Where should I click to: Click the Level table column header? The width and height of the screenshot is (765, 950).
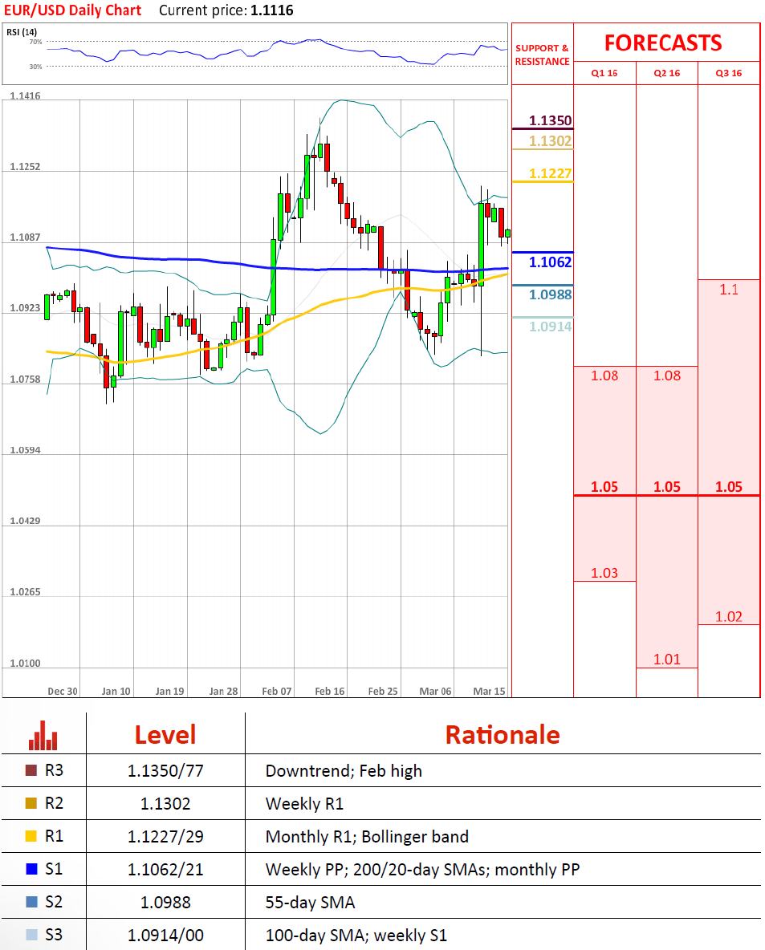[165, 735]
